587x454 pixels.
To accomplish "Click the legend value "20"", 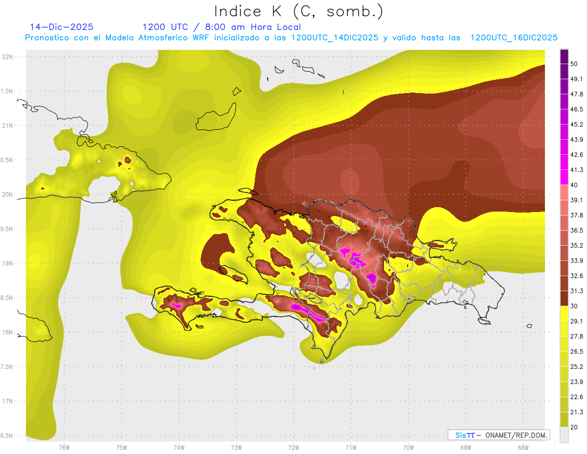I will [x=574, y=427].
